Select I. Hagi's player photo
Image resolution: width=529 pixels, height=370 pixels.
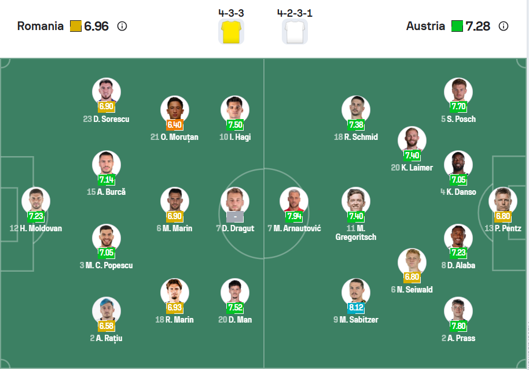(x=235, y=110)
